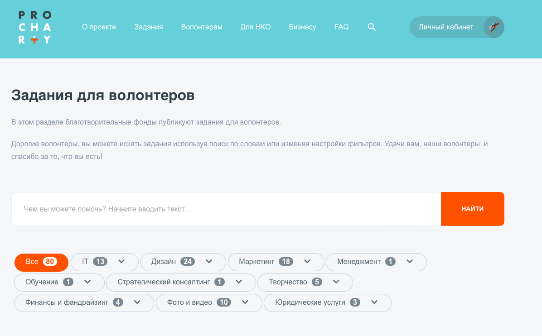Click the ProCharity logo
Screen dimensions: 542x336
34,27
